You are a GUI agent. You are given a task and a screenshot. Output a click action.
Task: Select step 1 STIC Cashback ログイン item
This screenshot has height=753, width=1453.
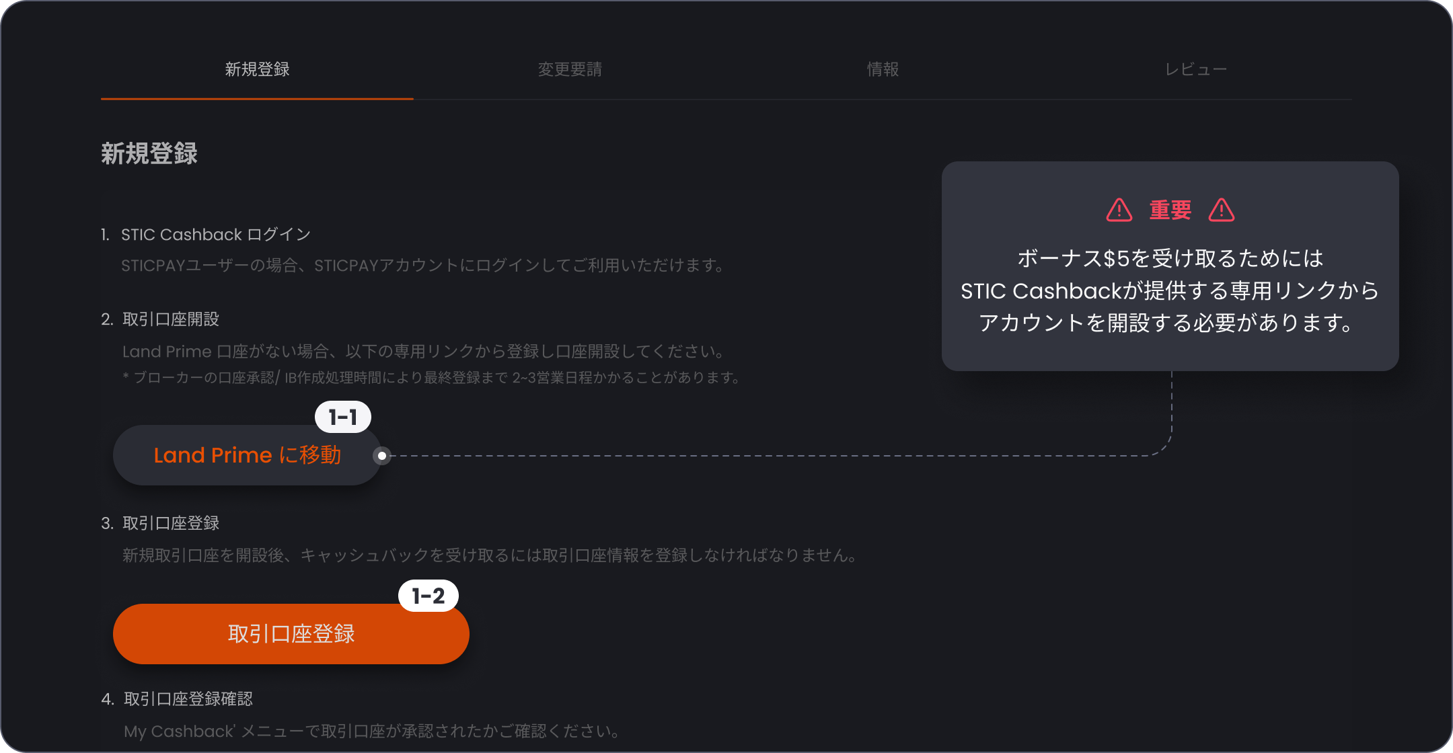[215, 234]
